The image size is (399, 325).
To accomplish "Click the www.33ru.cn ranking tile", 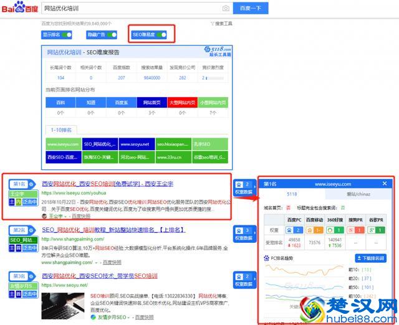I will tap(173, 157).
